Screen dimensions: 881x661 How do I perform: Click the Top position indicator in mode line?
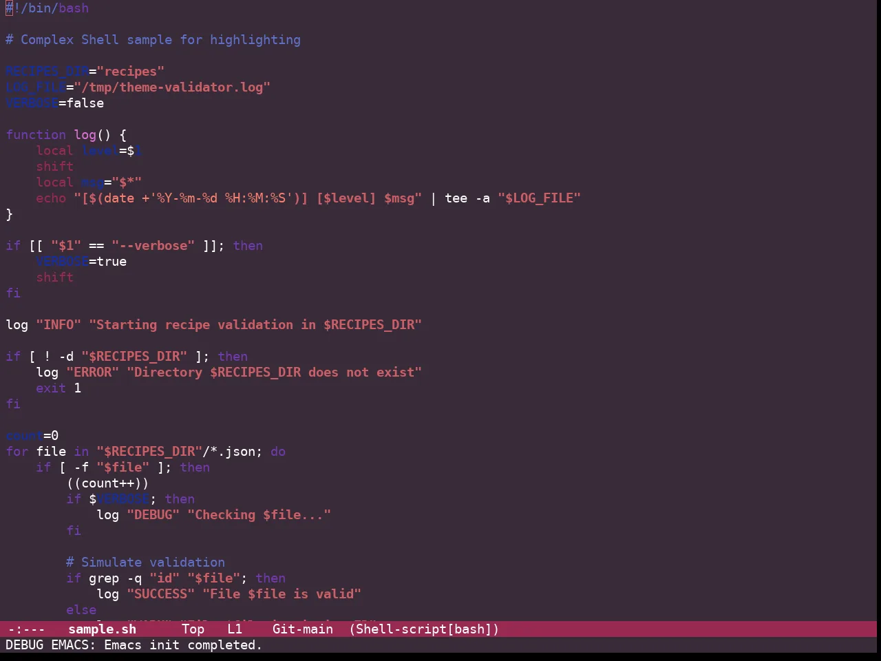[x=193, y=629]
